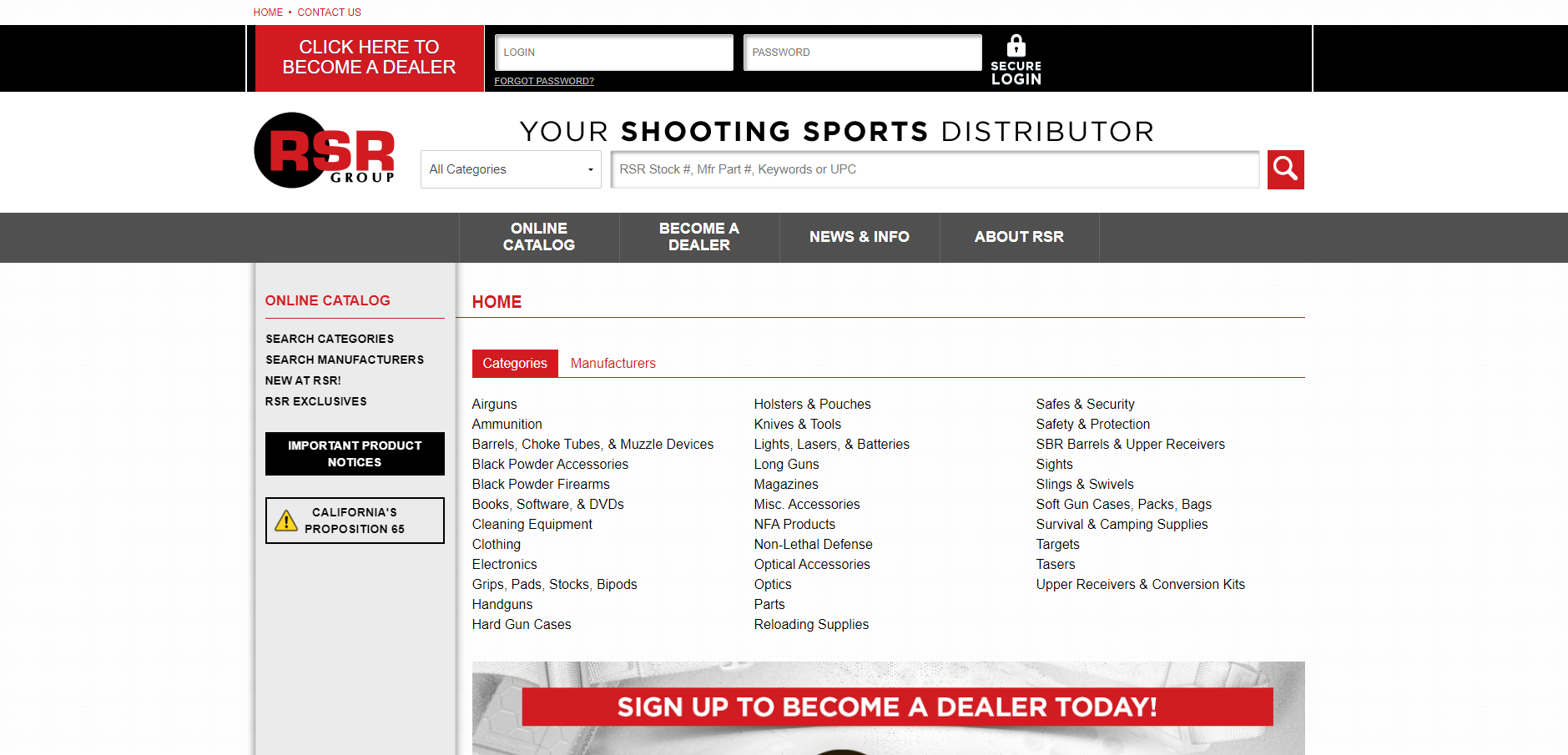Open the Electronics category
The width and height of the screenshot is (1568, 755).
(x=505, y=564)
